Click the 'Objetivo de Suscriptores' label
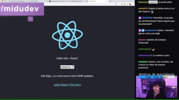 point(157,74)
